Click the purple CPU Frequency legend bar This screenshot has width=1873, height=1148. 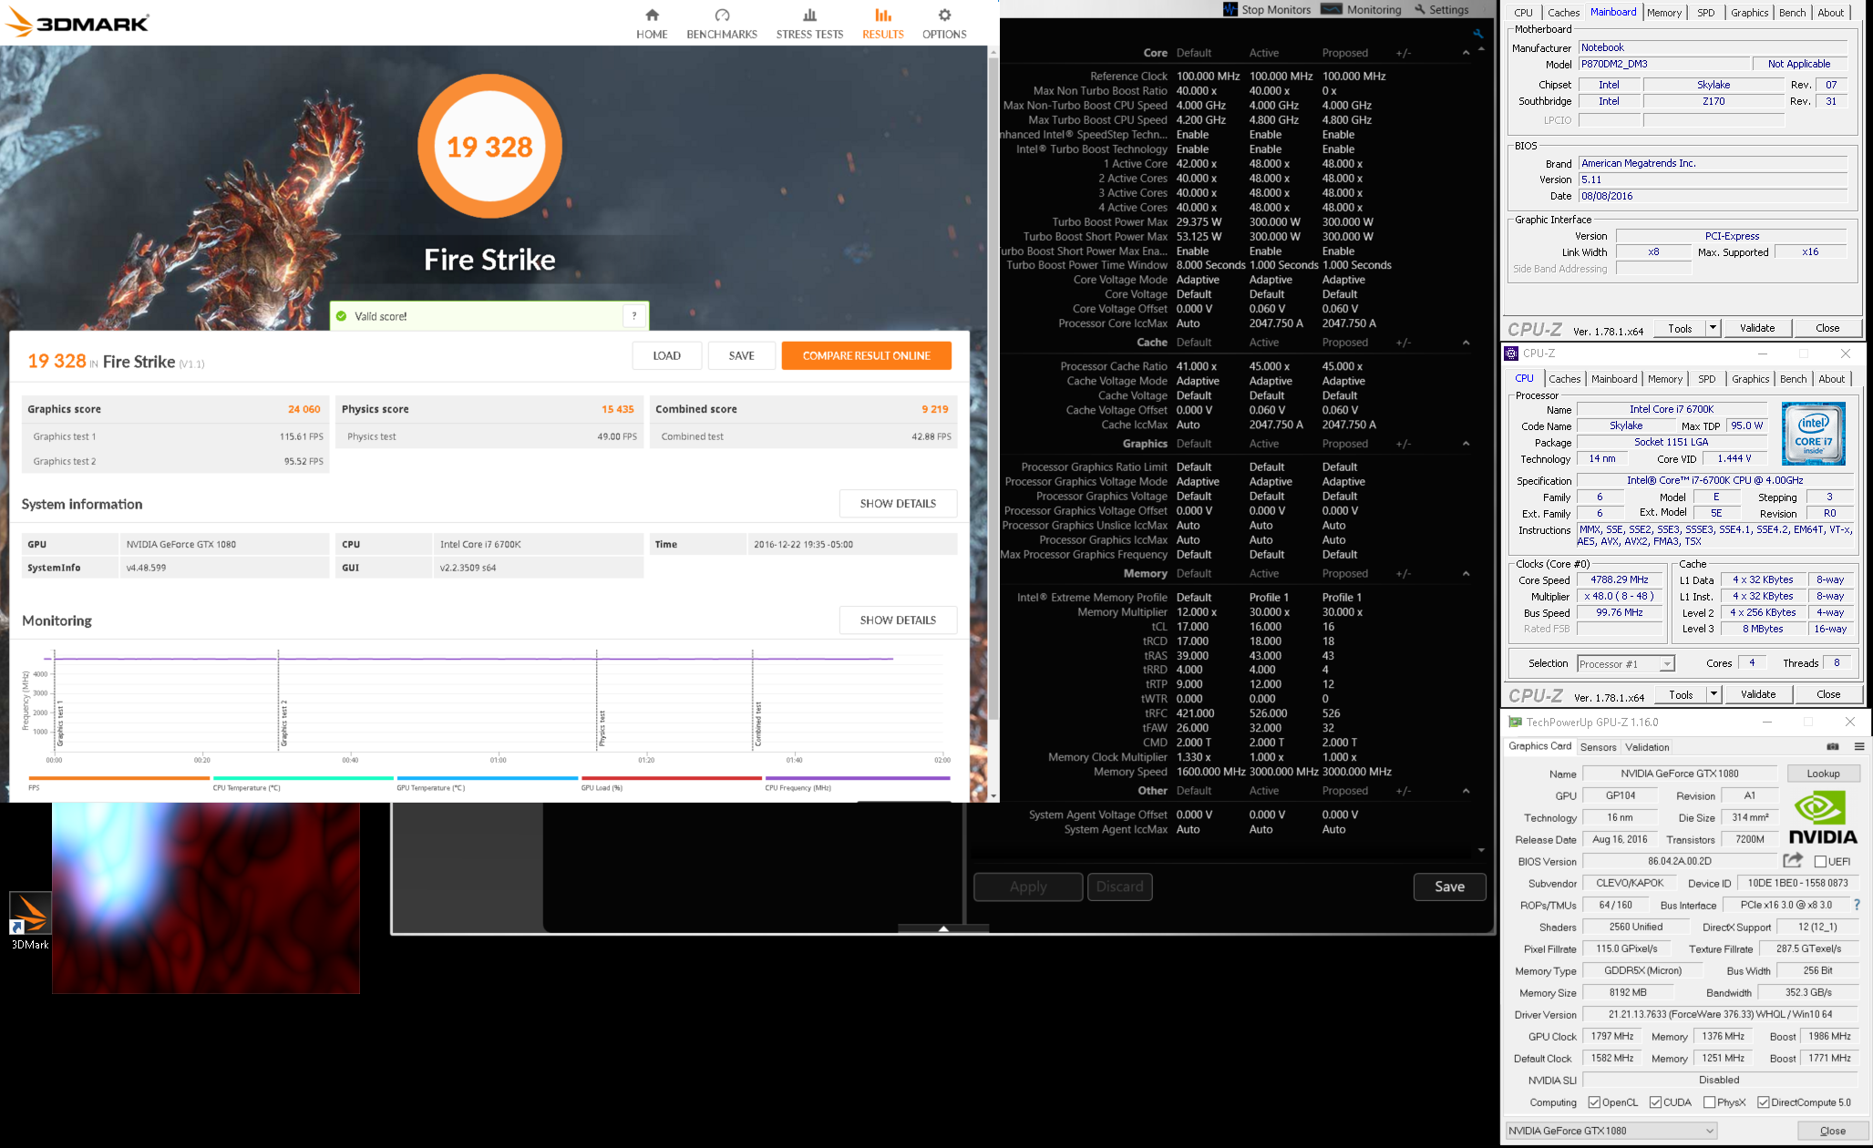pyautogui.click(x=857, y=778)
